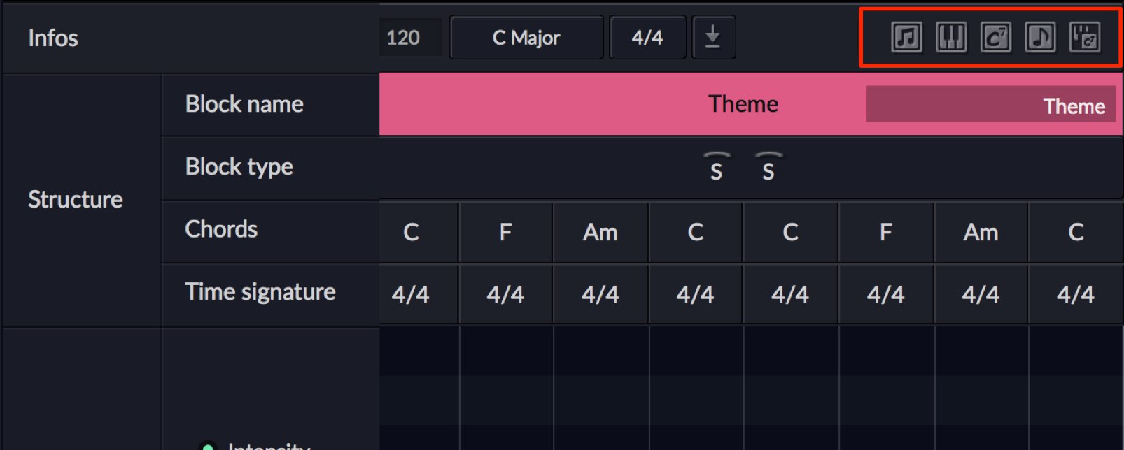Click the second S block type marker
This screenshot has height=450, width=1124.
coord(768,167)
